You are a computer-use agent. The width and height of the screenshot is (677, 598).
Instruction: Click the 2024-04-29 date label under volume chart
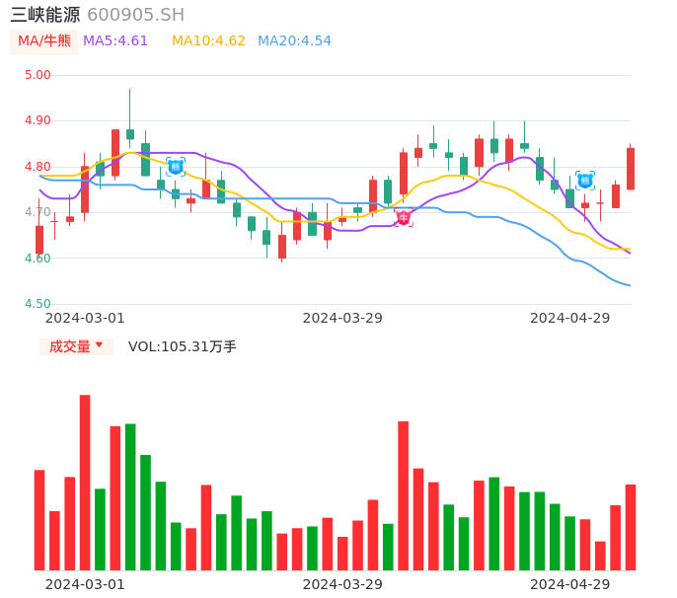click(570, 584)
